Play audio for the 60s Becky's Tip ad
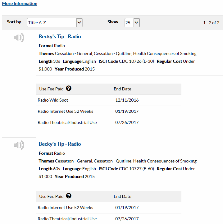 [19, 145]
